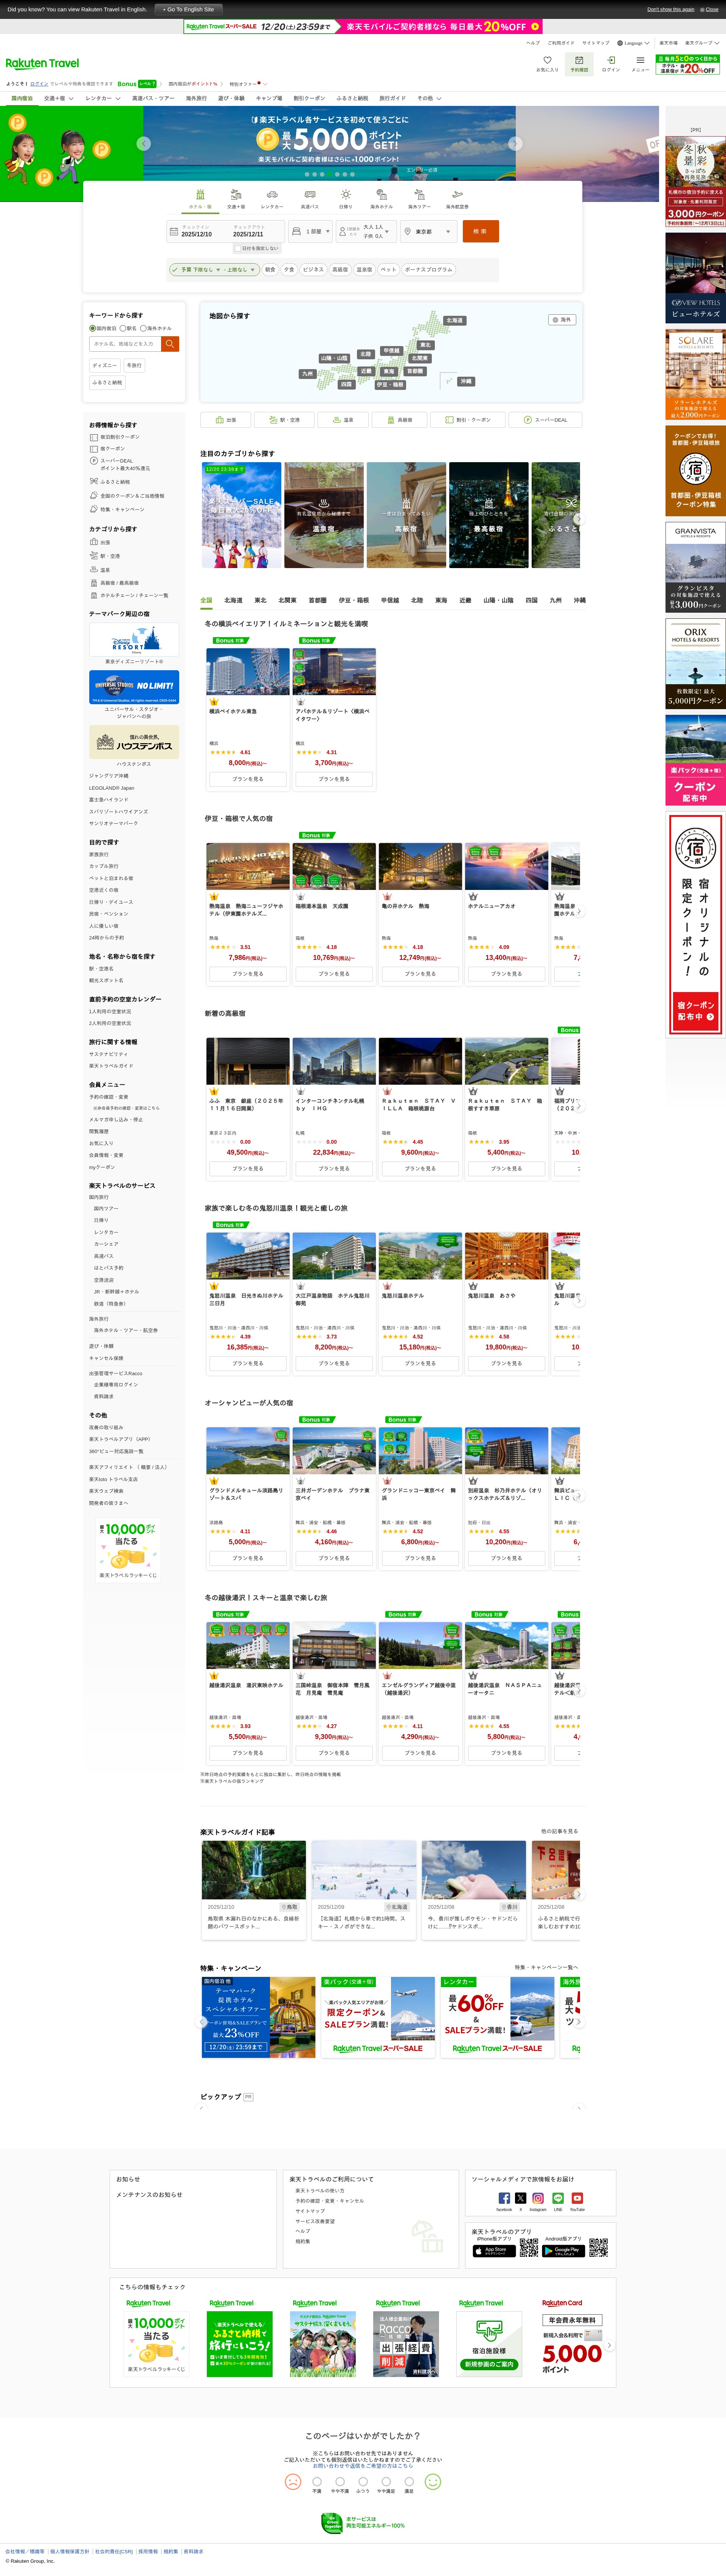Select the 伊豆・箱根 region tab
Image resolution: width=726 pixels, height=2576 pixels.
[353, 601]
